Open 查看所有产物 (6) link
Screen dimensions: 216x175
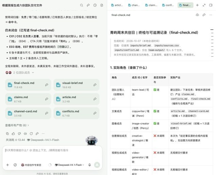pyautogui.click(x=17, y=125)
